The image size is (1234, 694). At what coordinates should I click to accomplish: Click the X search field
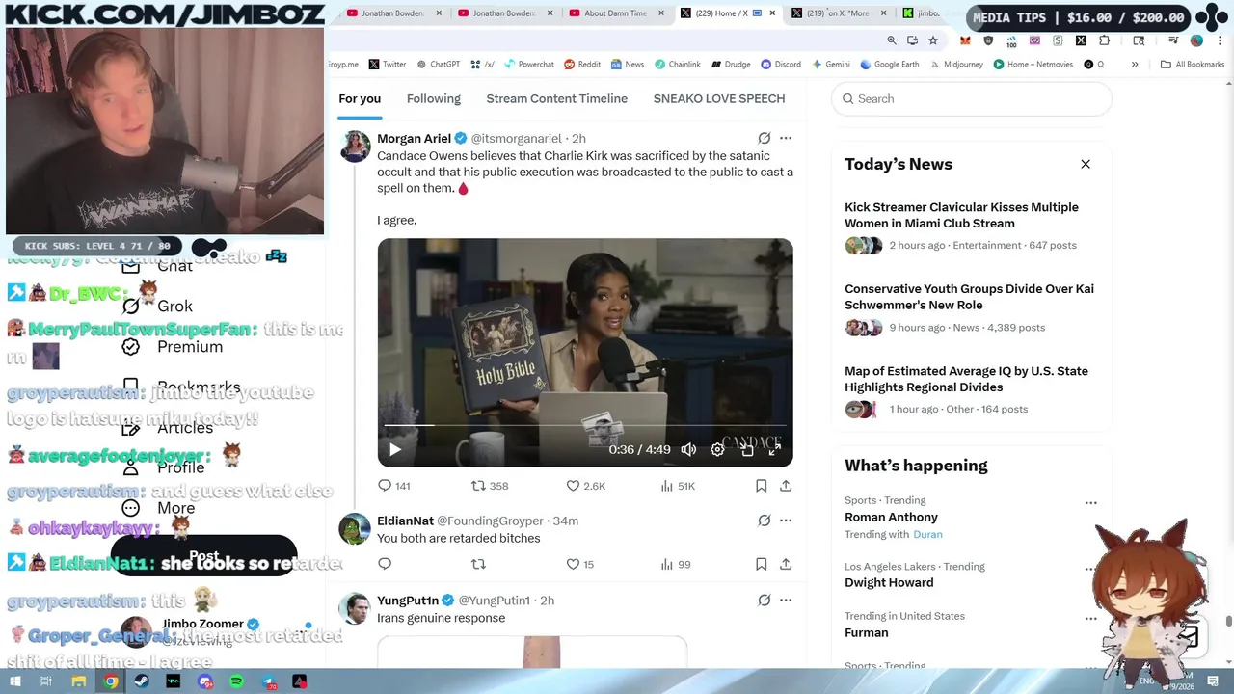pos(972,98)
